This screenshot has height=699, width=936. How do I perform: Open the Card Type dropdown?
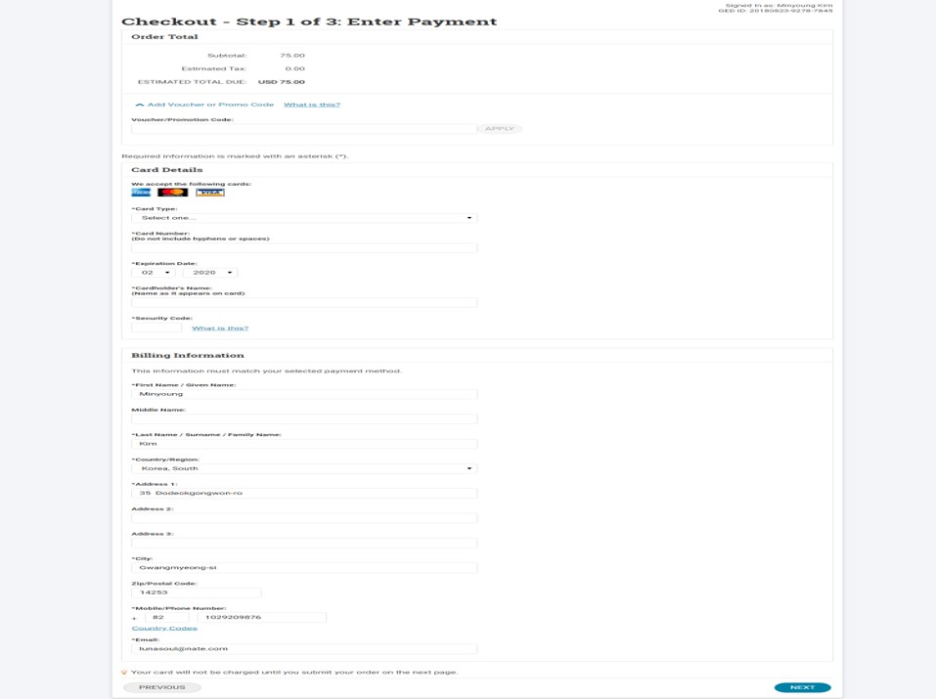pyautogui.click(x=304, y=218)
